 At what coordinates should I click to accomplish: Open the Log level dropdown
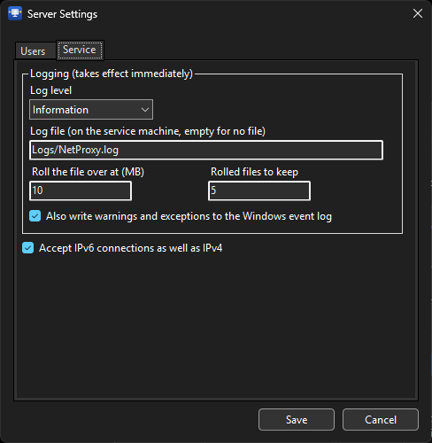coord(91,110)
